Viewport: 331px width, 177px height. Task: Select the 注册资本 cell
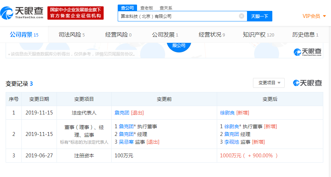point(84,156)
